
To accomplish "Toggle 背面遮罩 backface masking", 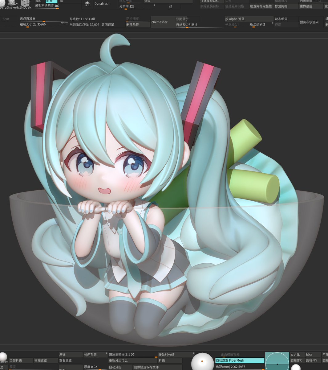I will click(112, 24).
